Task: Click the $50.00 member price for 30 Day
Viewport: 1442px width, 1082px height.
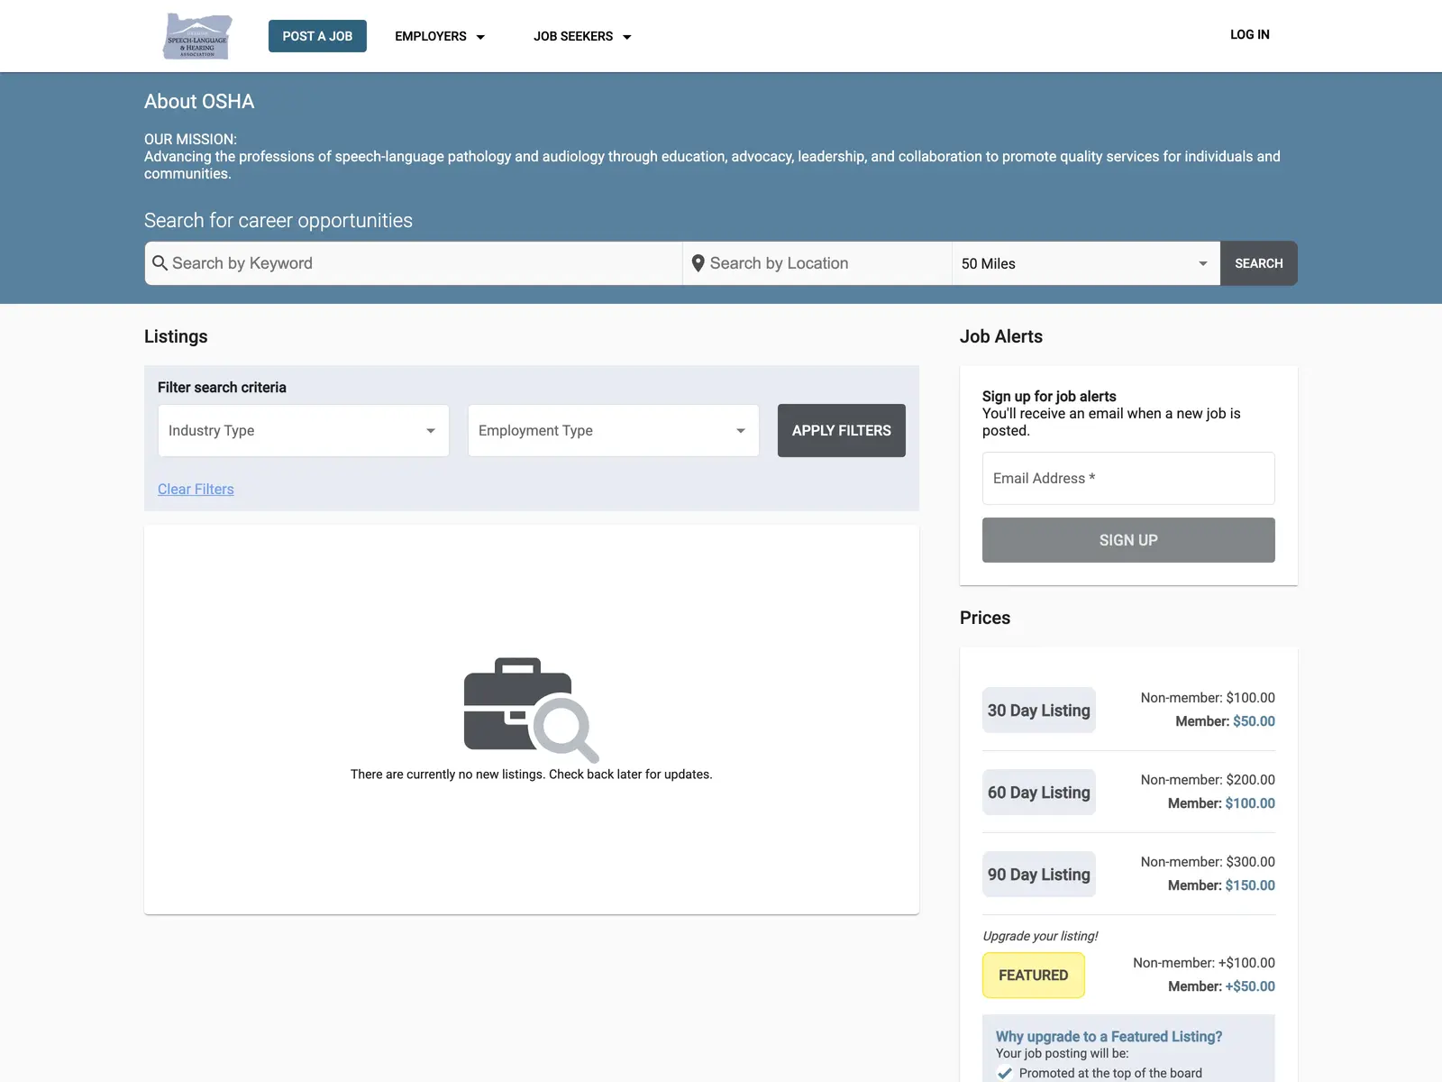Action: coord(1254,721)
